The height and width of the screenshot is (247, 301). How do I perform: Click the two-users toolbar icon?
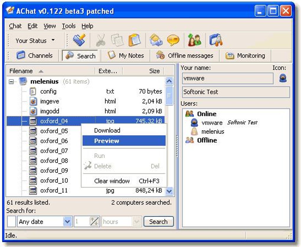tap(195, 40)
